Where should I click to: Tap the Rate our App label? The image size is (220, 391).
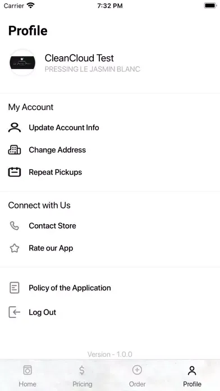coord(51,248)
